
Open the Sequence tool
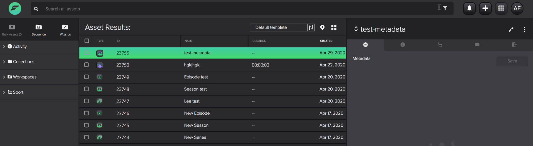click(39, 30)
